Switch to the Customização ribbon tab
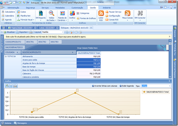This screenshot has width=178, height=126. click(x=77, y=8)
